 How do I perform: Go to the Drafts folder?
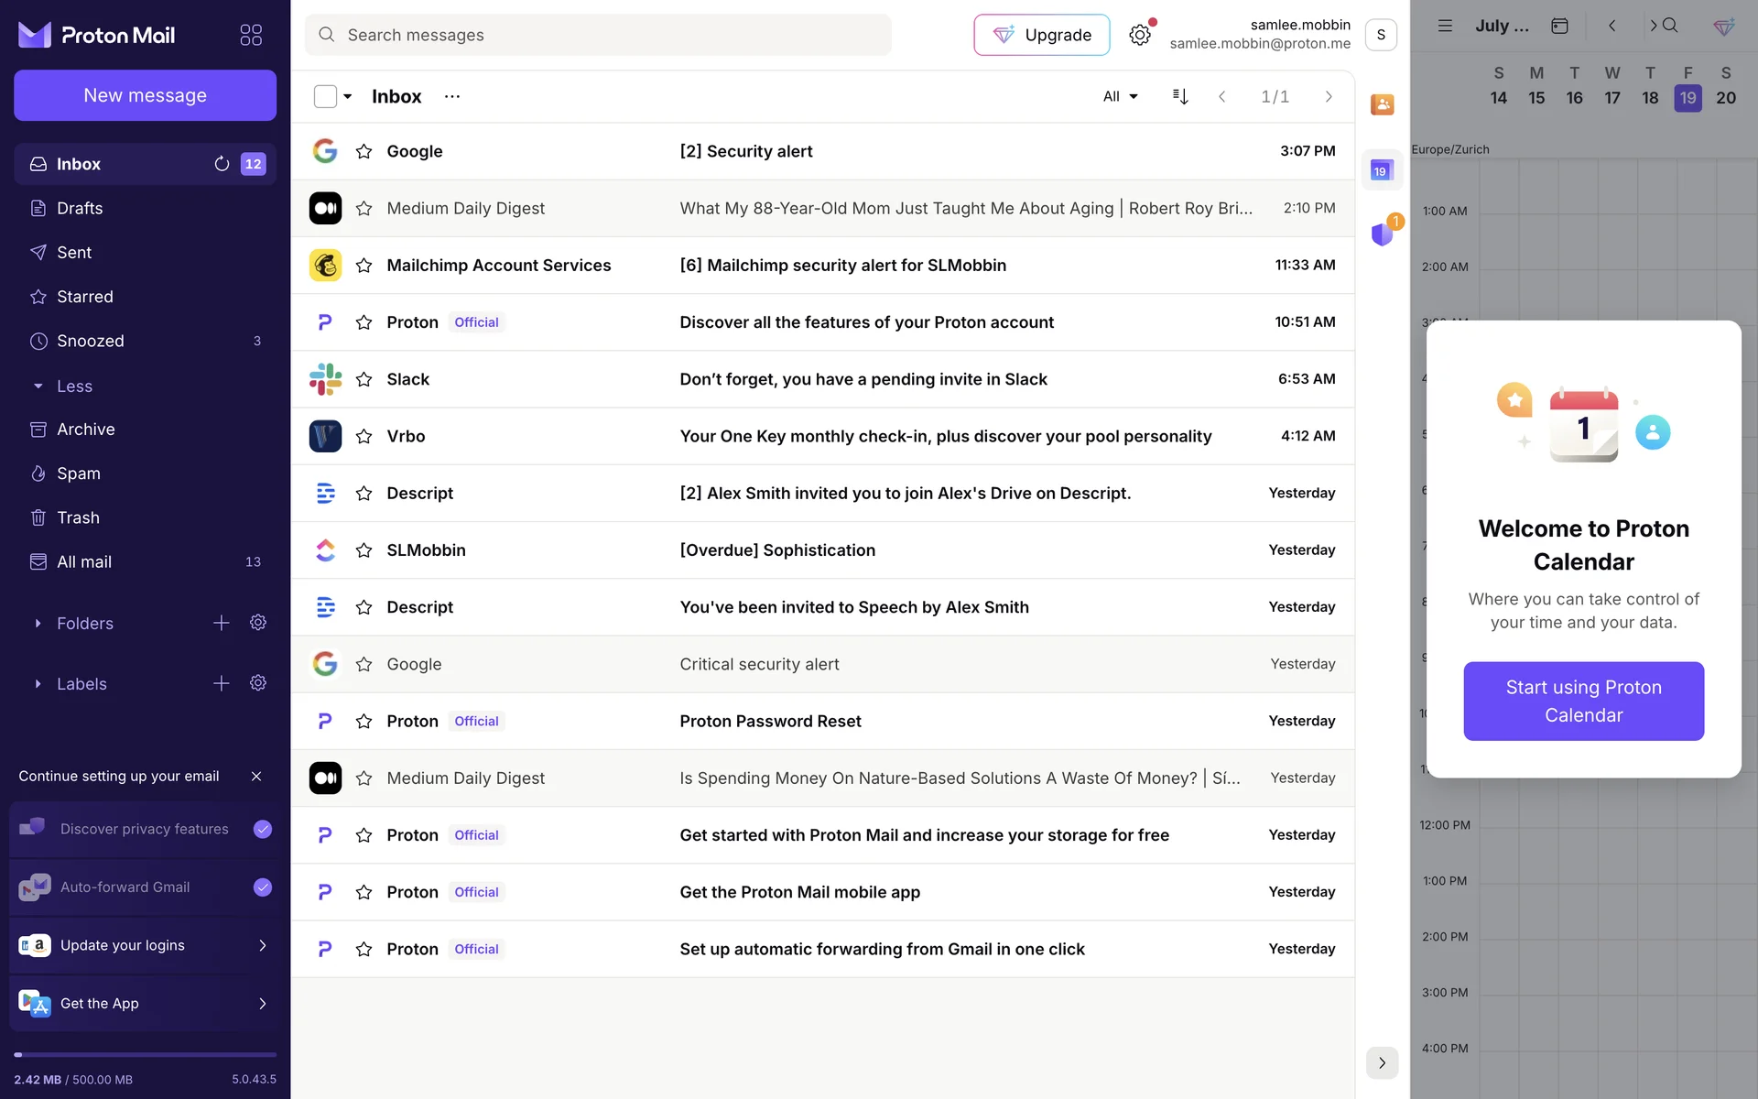tap(80, 208)
